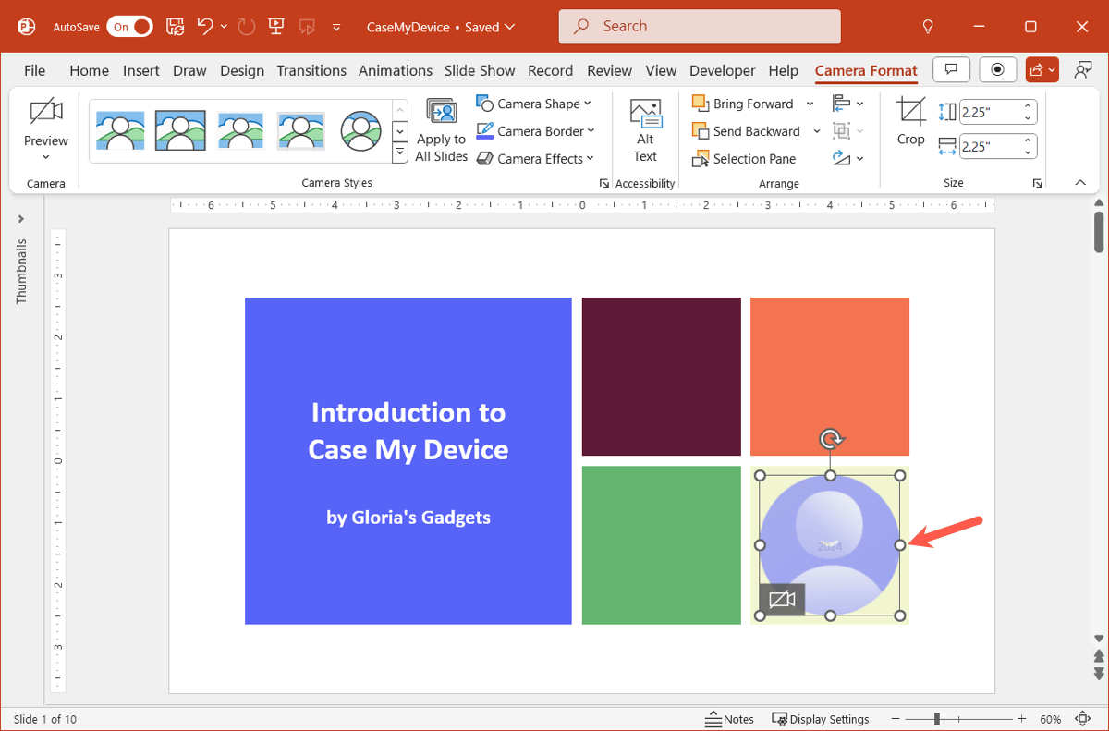The width and height of the screenshot is (1109, 731).
Task: Expand the Camera Styles gallery More arrow
Action: point(400,153)
